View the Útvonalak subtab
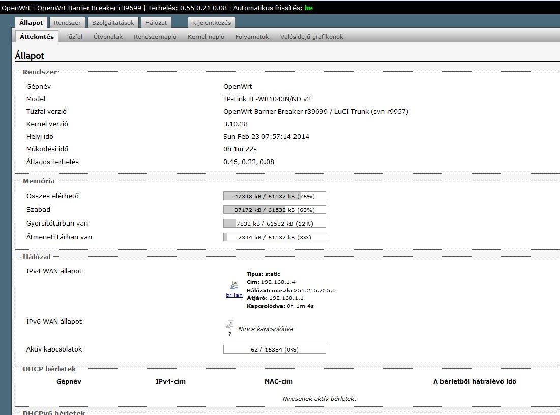 pos(108,37)
